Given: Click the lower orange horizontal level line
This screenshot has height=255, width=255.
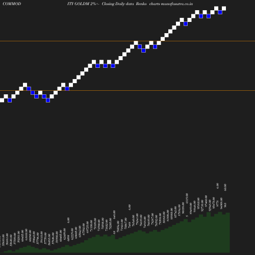Looking at the screenshot, I should 127,90.
